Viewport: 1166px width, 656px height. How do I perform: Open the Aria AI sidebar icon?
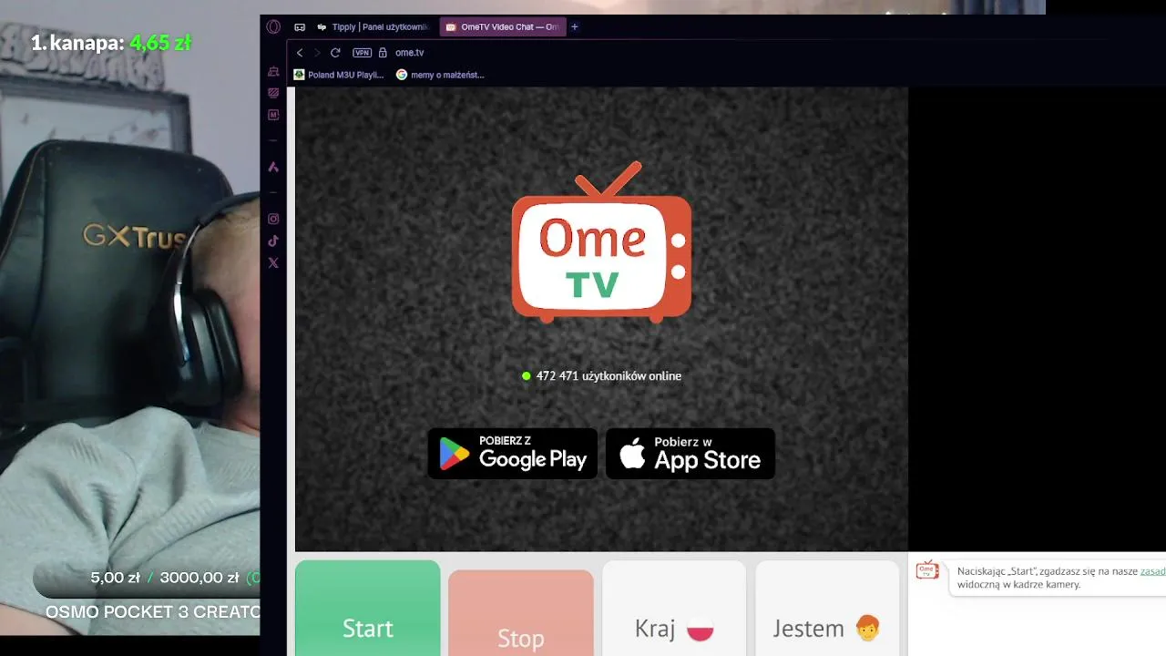click(273, 167)
